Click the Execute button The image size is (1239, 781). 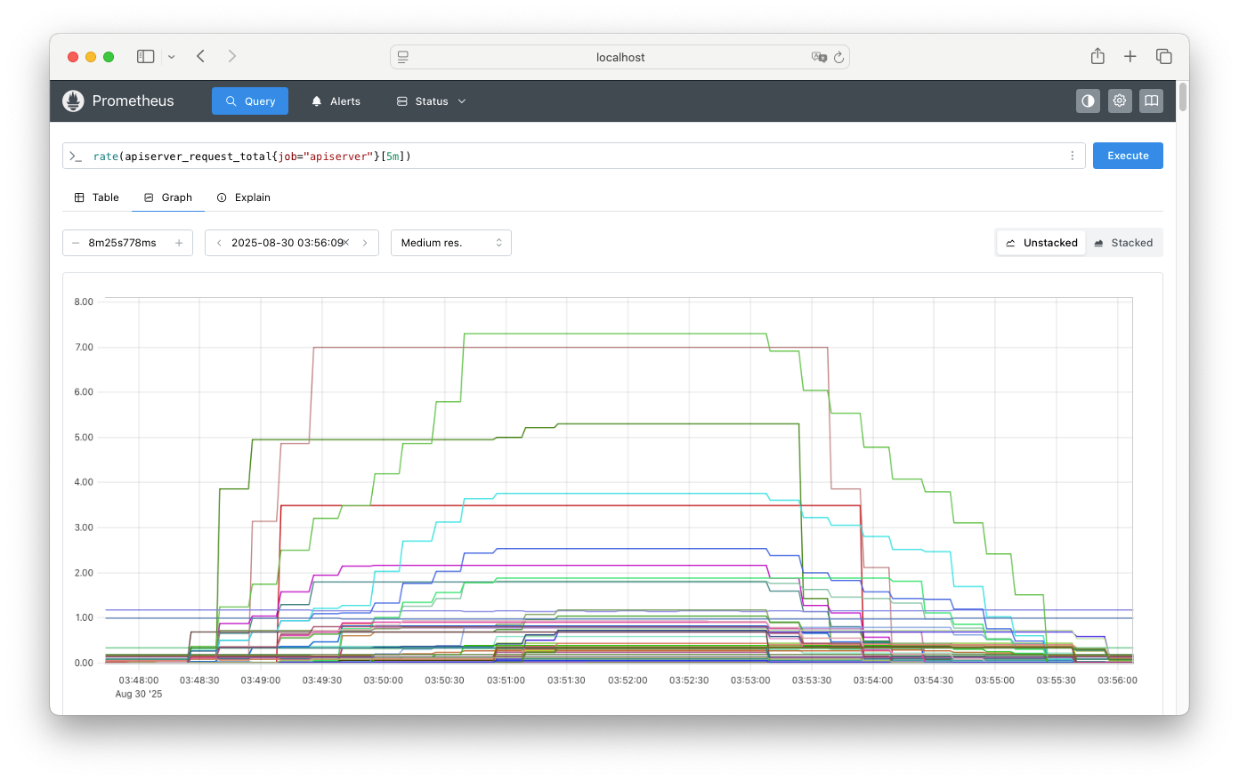click(x=1128, y=156)
